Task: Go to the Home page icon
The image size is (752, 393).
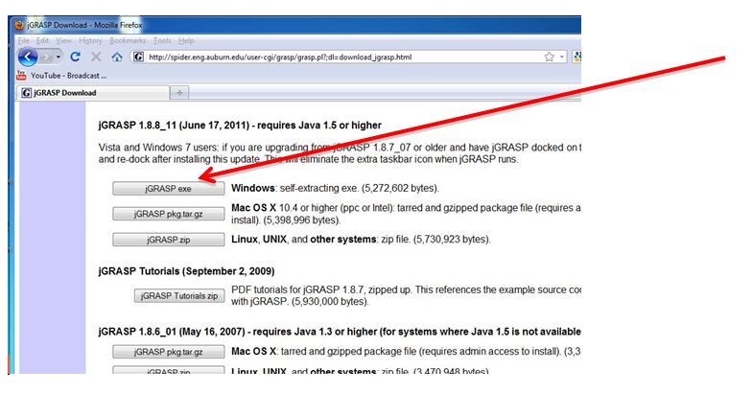Action: click(116, 57)
